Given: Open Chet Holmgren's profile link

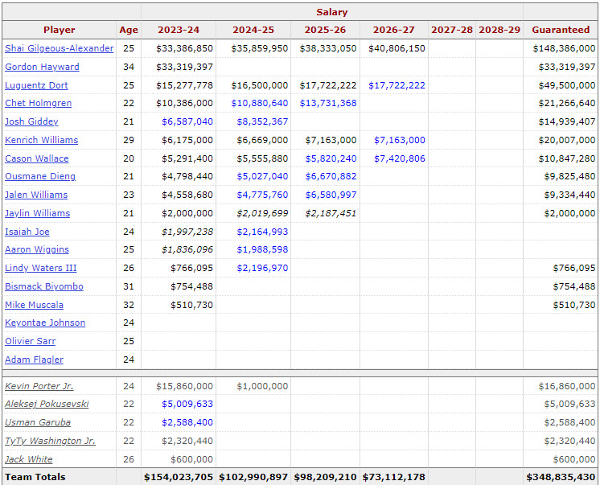Looking at the screenshot, I should (39, 103).
